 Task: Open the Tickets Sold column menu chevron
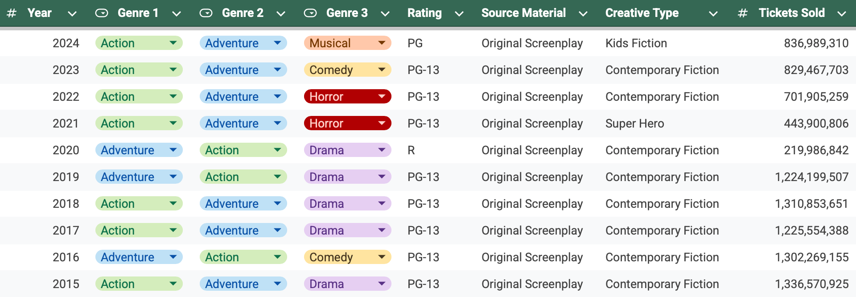(x=841, y=14)
